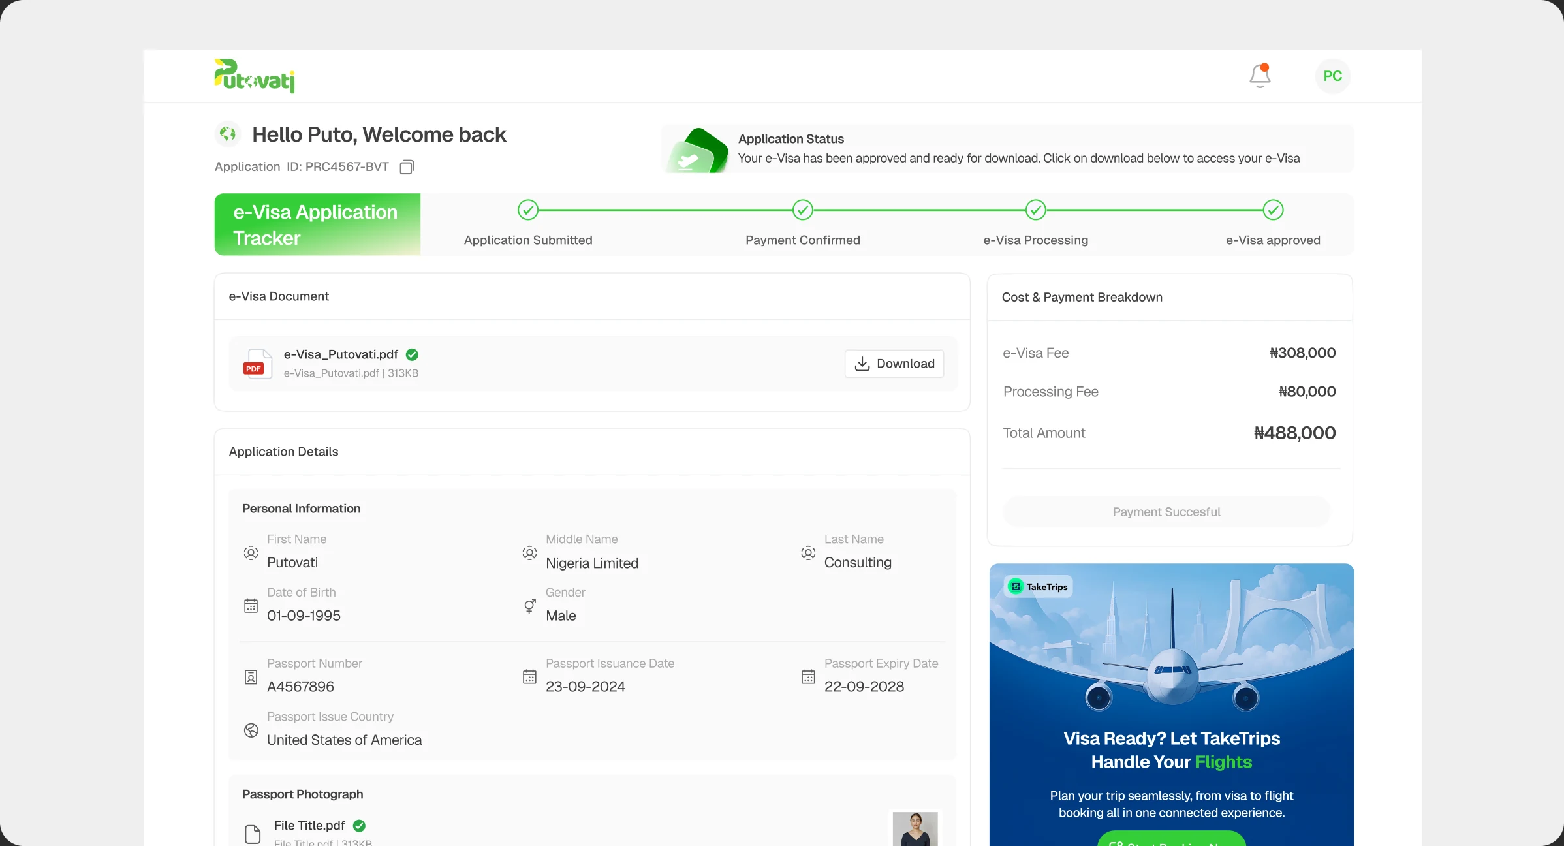Click the Hello Puto, Welcome back greeting
The image size is (1564, 846).
(x=379, y=134)
